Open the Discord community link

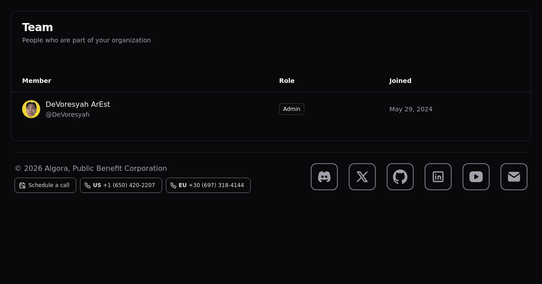point(324,177)
